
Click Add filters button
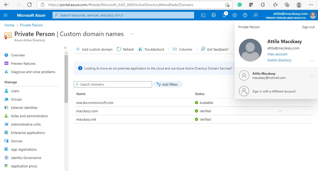[168, 84]
